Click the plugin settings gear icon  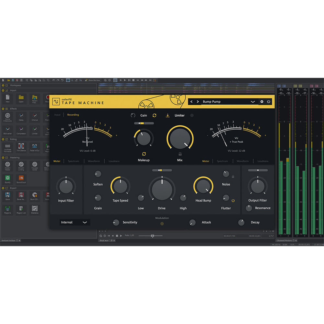pyautogui.click(x=262, y=102)
